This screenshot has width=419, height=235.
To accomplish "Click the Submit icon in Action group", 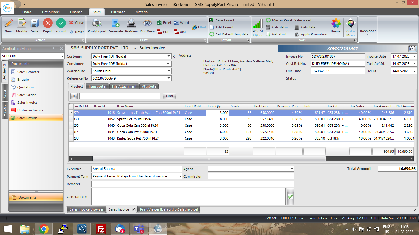I will [61, 24].
